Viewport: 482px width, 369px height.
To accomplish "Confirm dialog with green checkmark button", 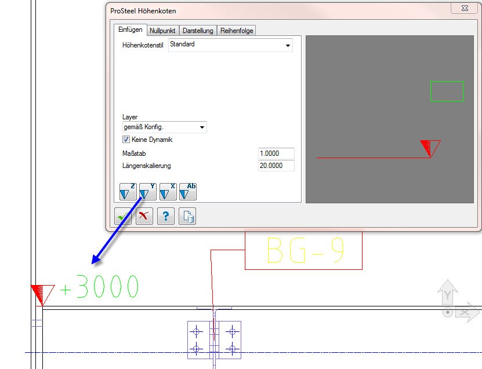I will point(123,216).
